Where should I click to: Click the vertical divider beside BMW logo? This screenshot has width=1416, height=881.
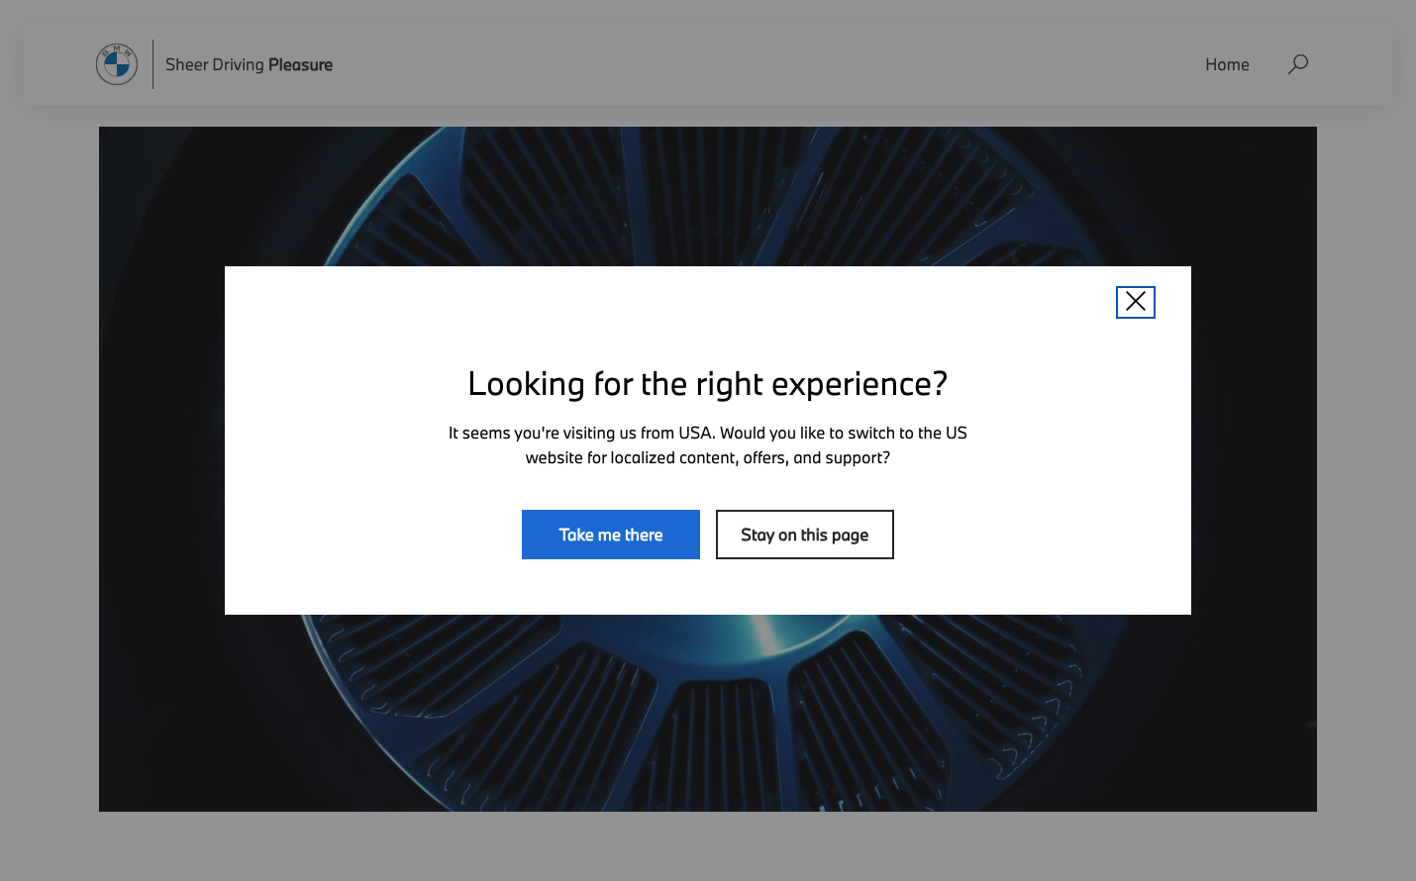coord(153,64)
